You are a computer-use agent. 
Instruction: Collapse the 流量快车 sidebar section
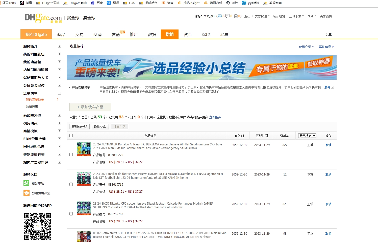(x=59, y=93)
